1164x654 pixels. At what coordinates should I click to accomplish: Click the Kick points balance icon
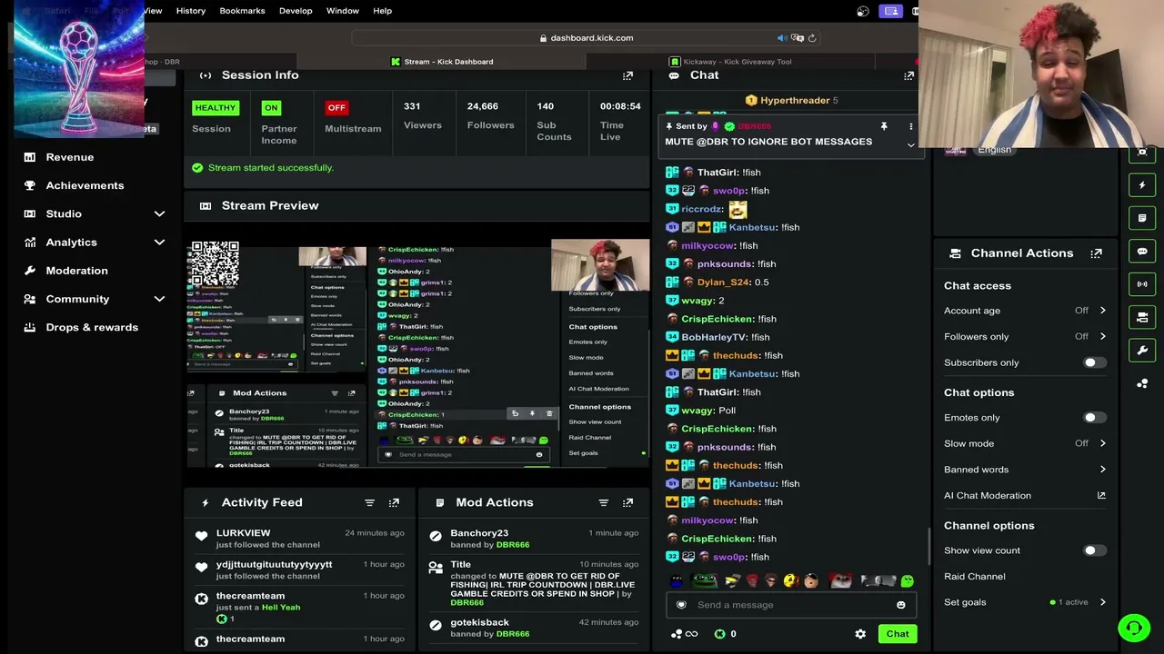click(719, 634)
